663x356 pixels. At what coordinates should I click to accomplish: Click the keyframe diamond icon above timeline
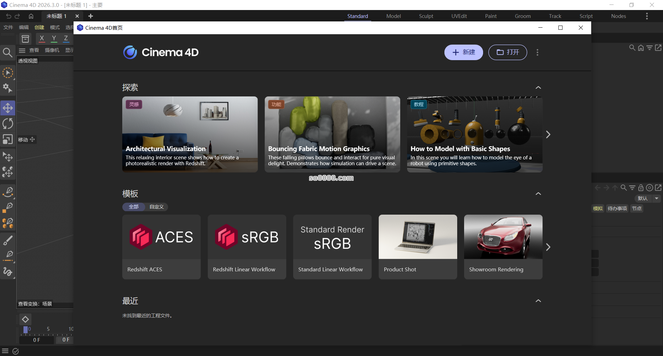(x=25, y=319)
